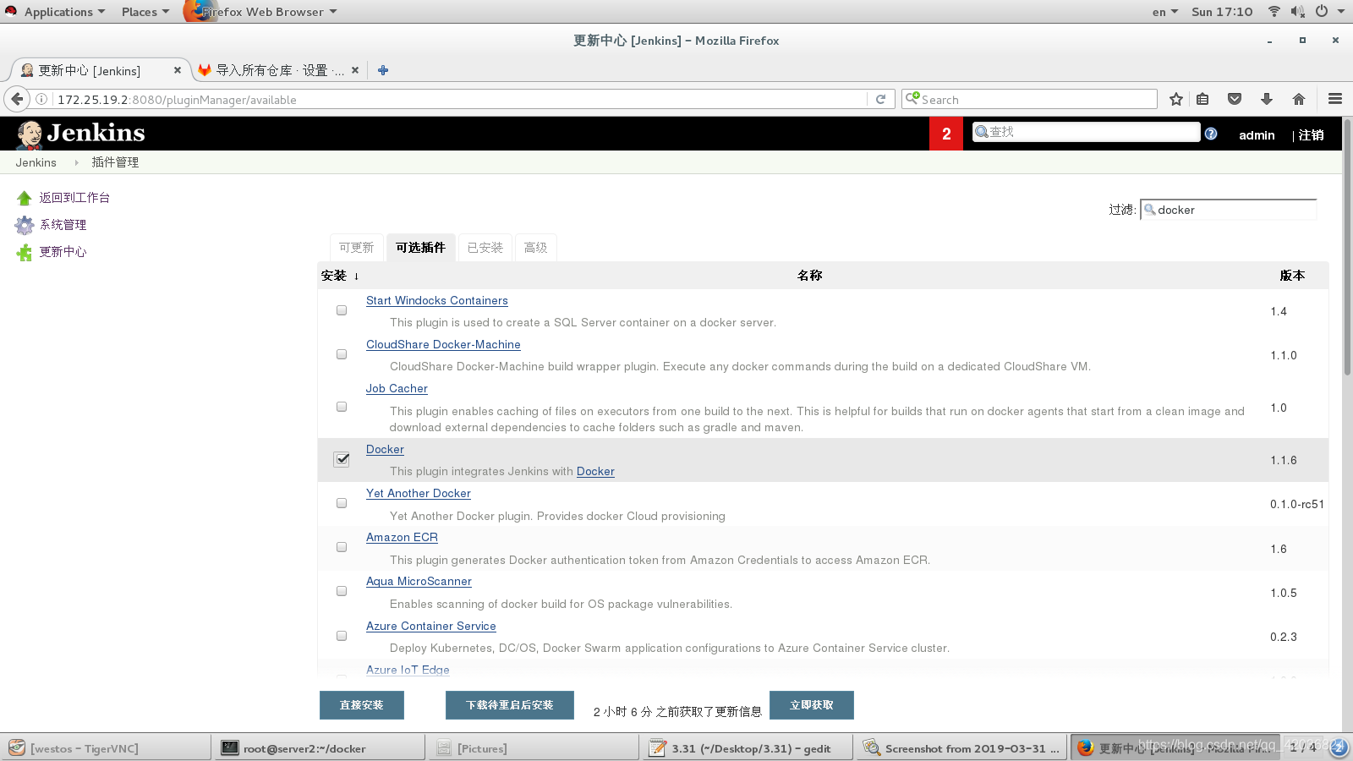Open the Firefox Web Browser app menu
The width and height of the screenshot is (1353, 761).
[262, 12]
